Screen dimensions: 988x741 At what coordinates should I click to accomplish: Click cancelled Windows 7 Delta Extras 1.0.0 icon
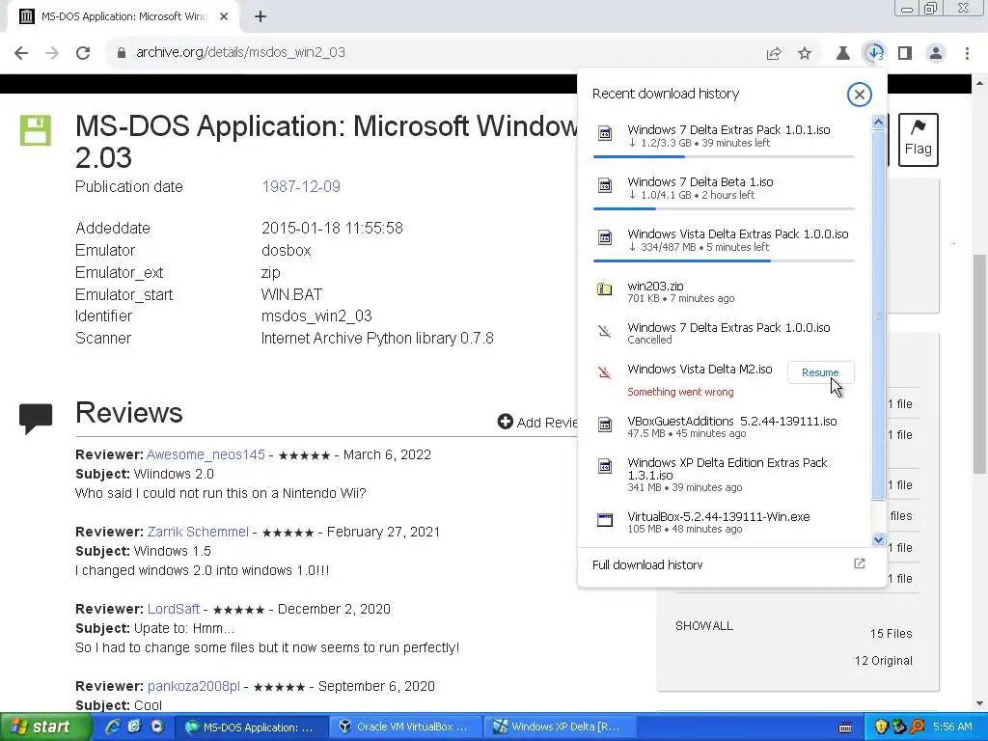point(604,332)
